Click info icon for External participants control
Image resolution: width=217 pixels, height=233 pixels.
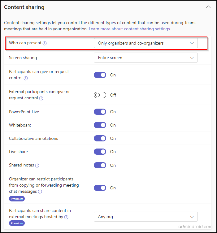click(x=41, y=98)
